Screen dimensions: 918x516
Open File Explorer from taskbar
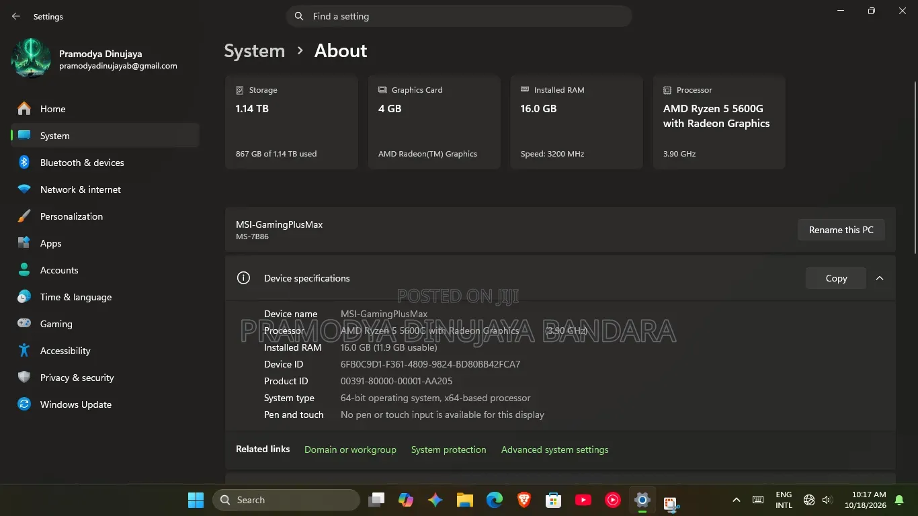pos(465,500)
